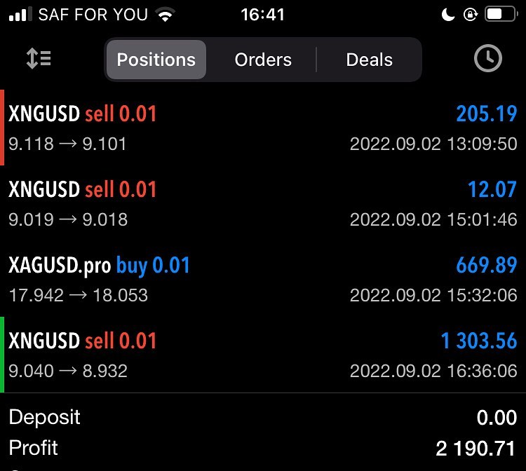Tap the battery indicator icon

[501, 15]
